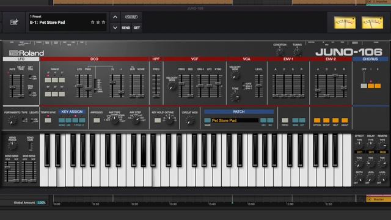The width and height of the screenshot is (391, 220).
Task: Click the DCO PWM slider
Action: 88,86
